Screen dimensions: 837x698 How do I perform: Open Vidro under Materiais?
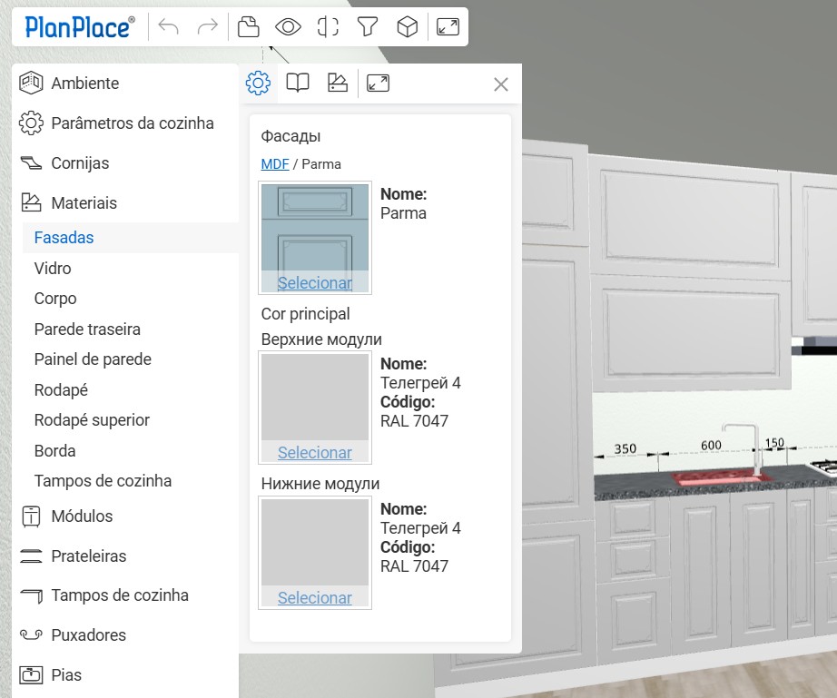[x=53, y=268]
